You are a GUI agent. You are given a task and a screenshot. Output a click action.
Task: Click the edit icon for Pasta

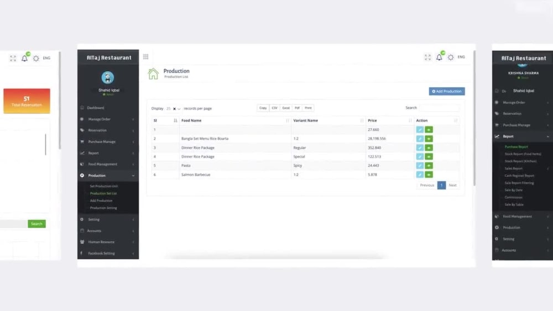pos(420,166)
